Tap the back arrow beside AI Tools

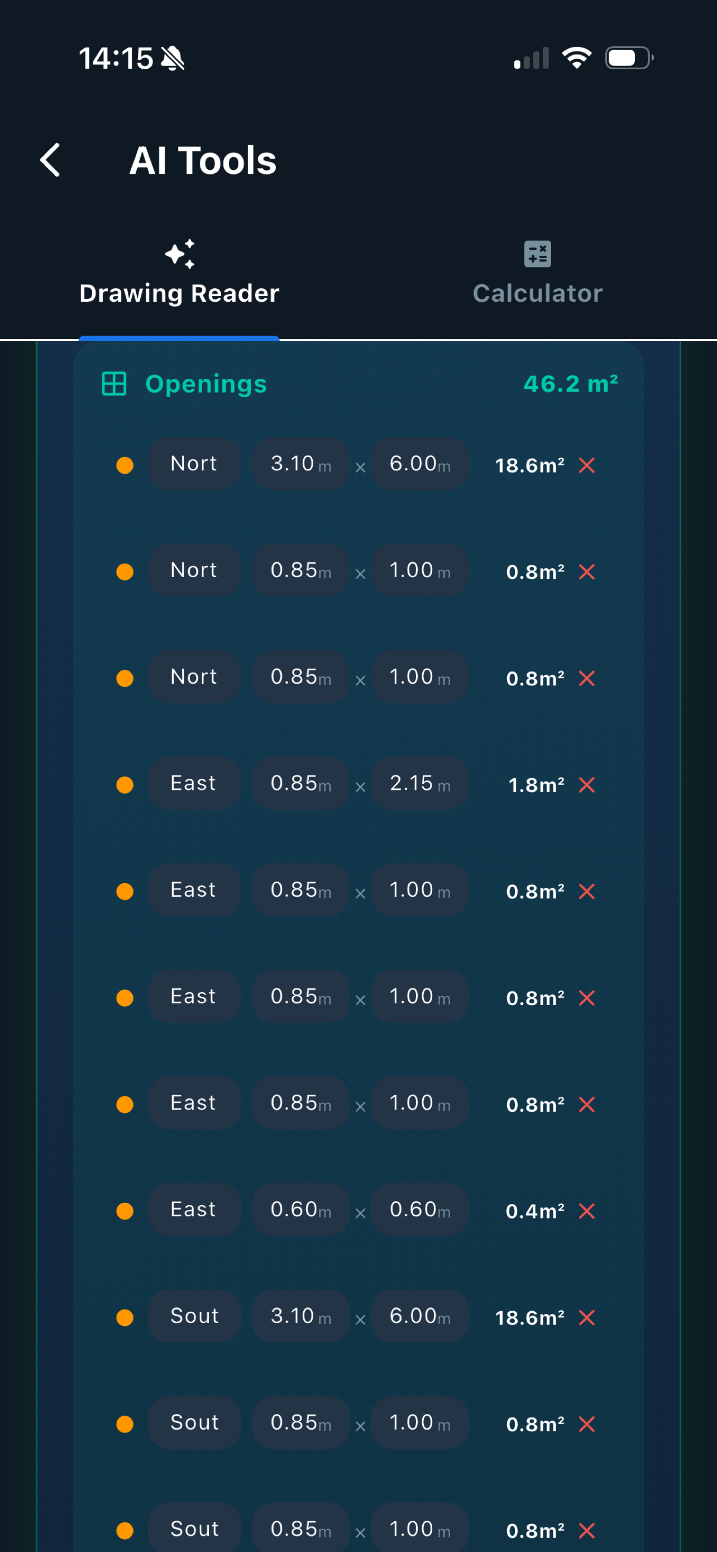coord(50,160)
